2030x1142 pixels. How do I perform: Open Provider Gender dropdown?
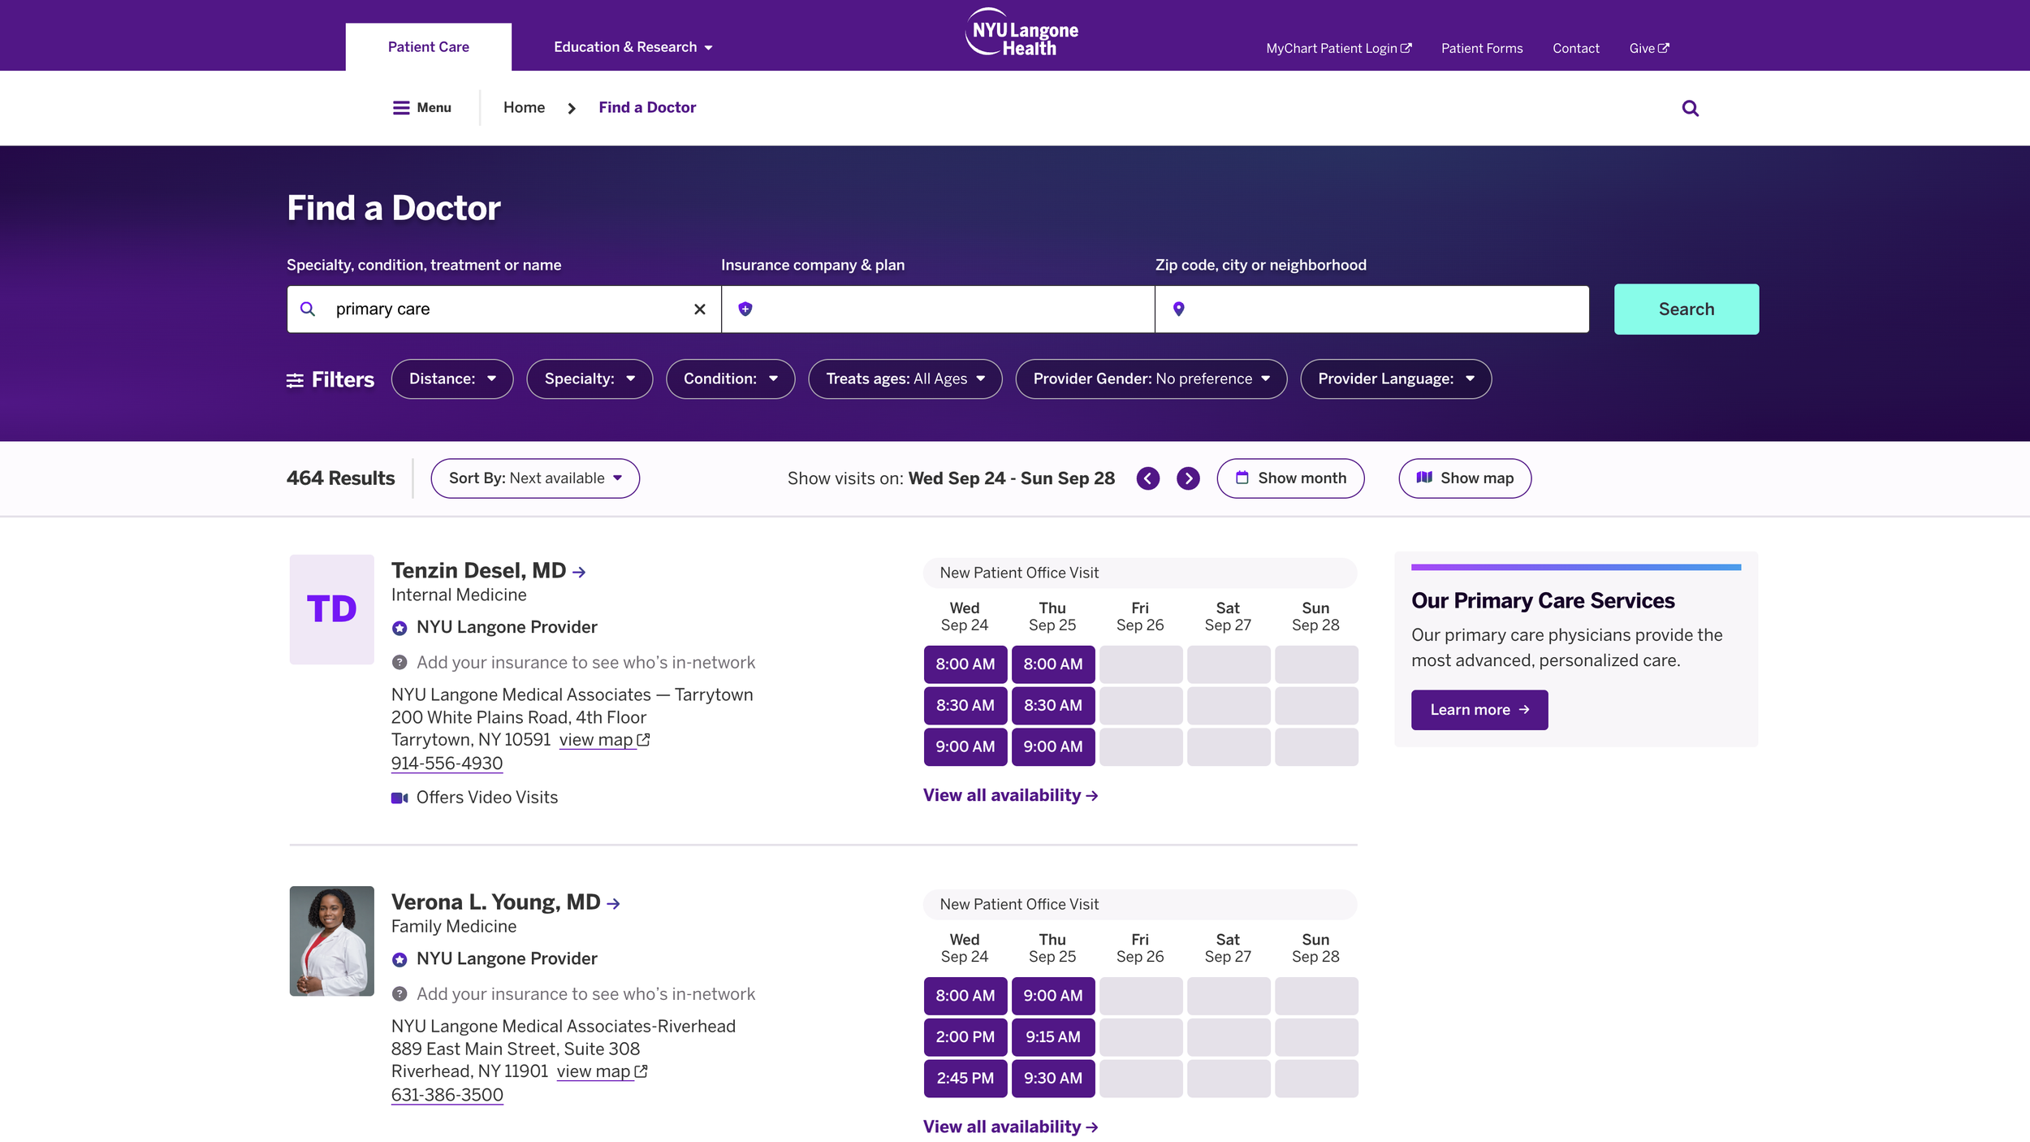1151,379
